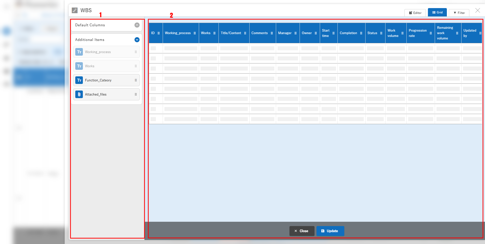Click the Attached_files paperclip icon
The image size is (485, 244).
point(79,94)
